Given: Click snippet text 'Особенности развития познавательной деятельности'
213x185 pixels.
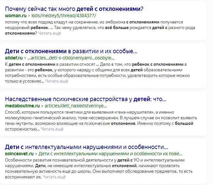Looking at the screenshot, I should point(59,160).
